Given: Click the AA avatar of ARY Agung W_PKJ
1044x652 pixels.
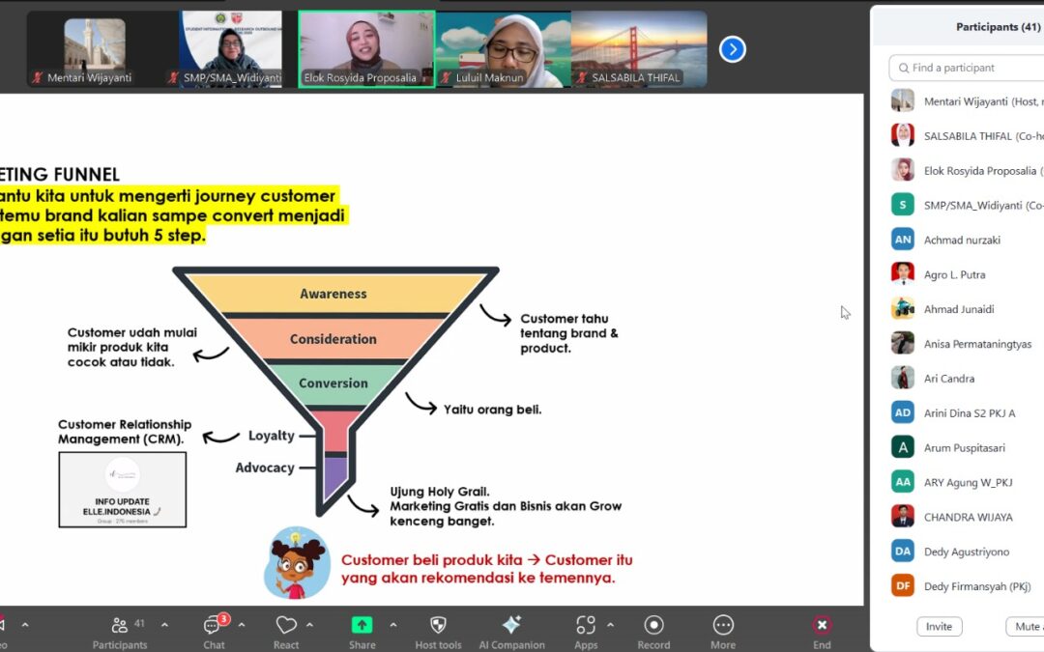Looking at the screenshot, I should click(903, 482).
